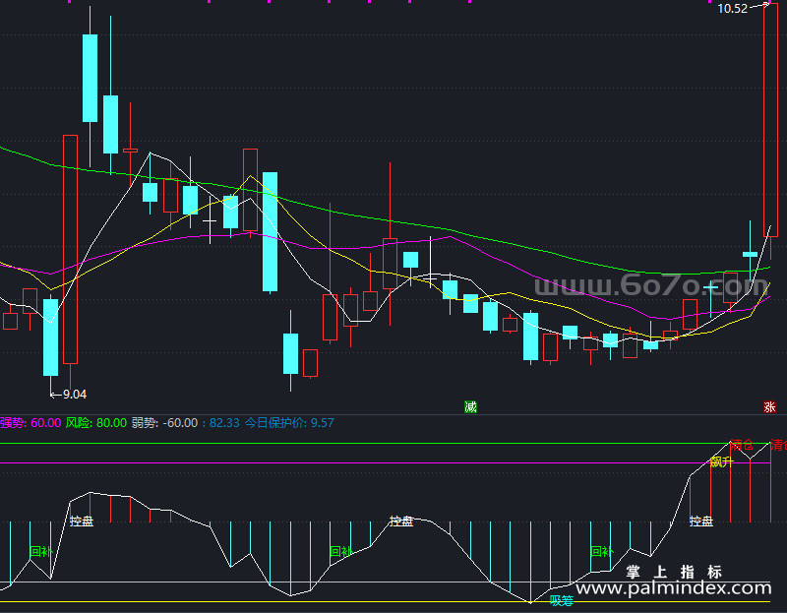Select the yellow 飙升 signal label
This screenshot has width=787, height=613.
point(722,461)
